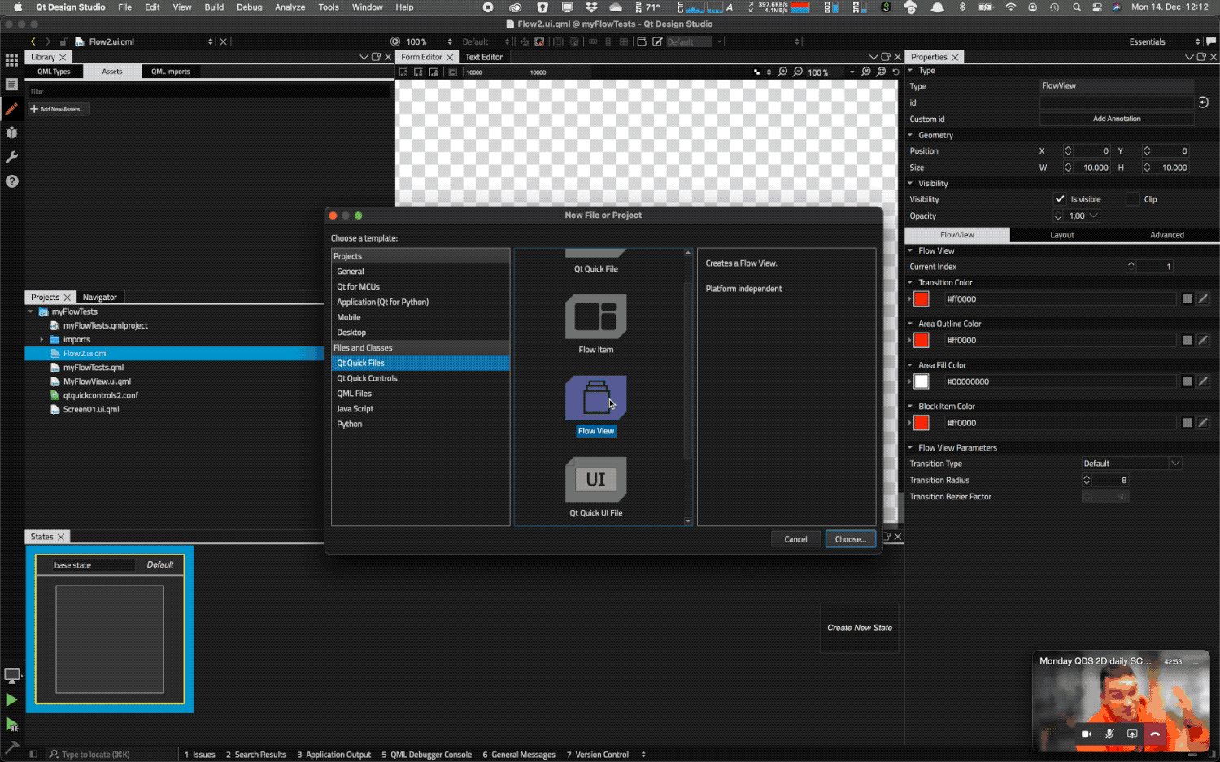Open the Help mode question mark icon
1220x762 pixels.
[11, 181]
